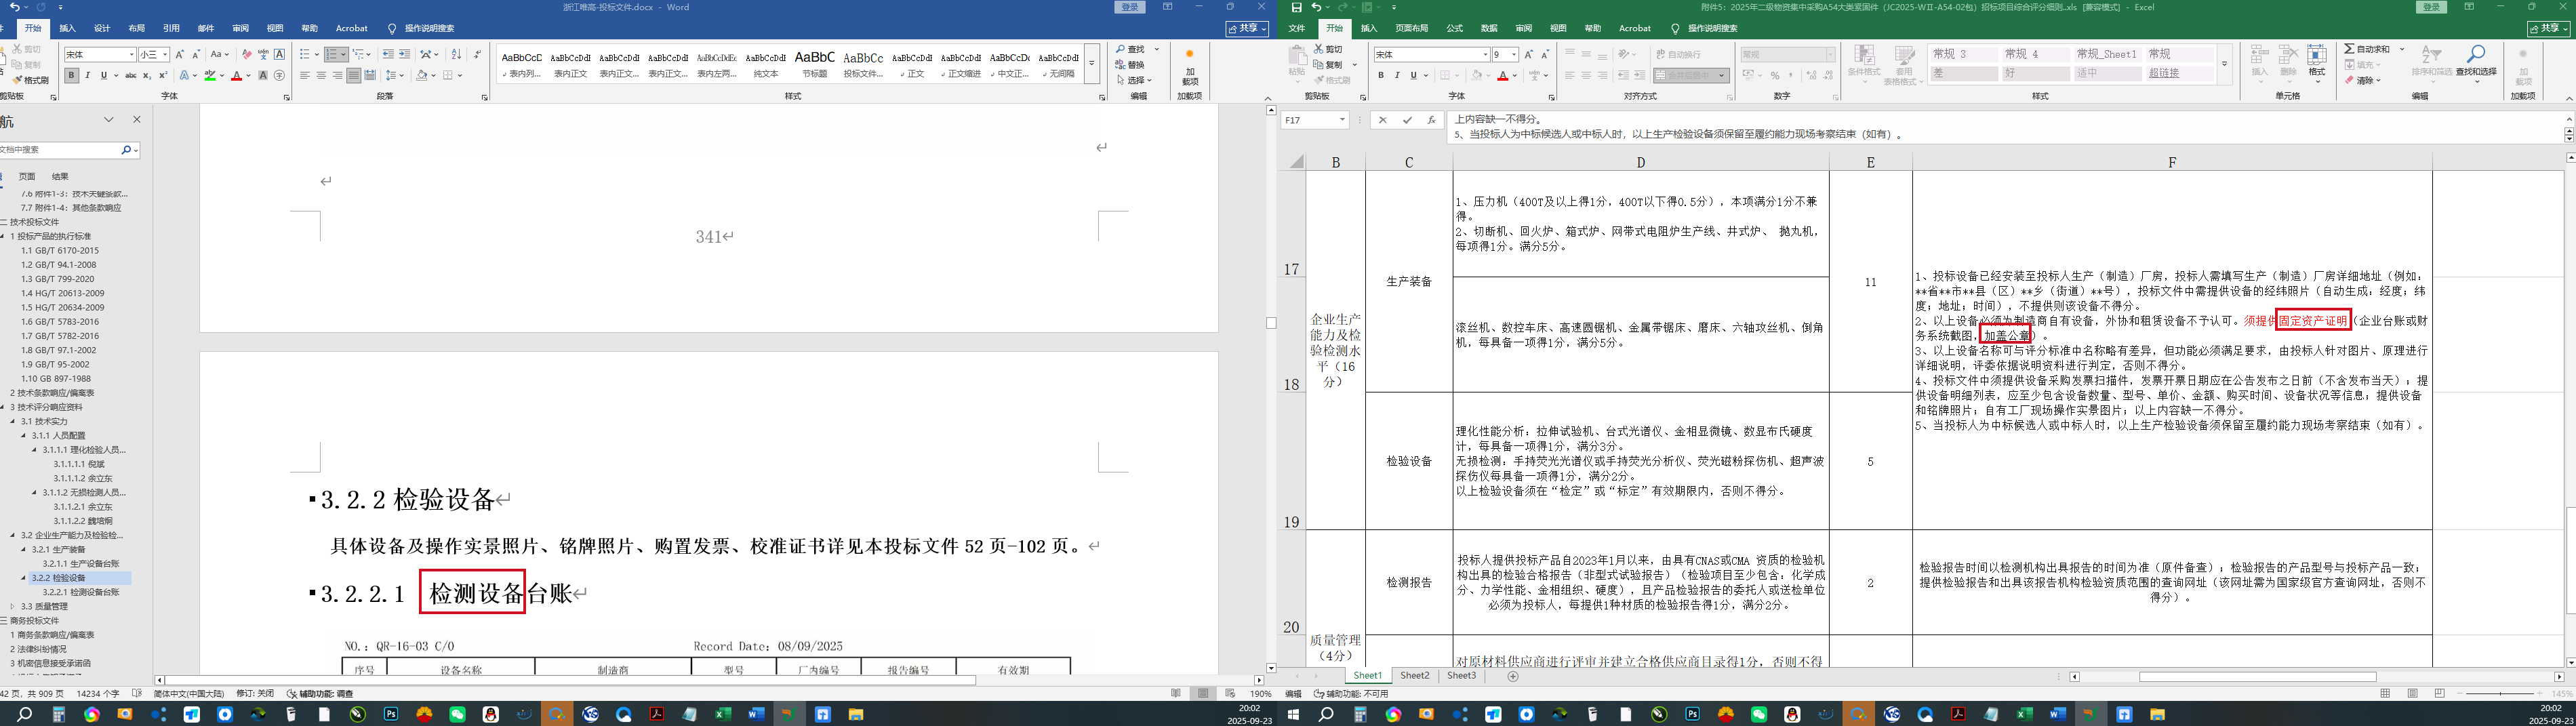Switch to Sheet2 tab in Excel

tap(1414, 676)
